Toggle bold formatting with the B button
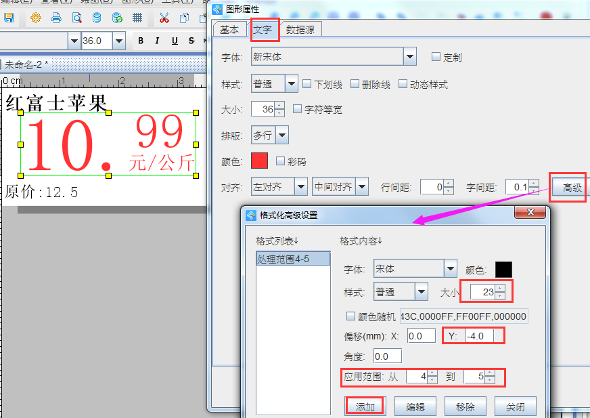590x418 pixels. [x=140, y=40]
